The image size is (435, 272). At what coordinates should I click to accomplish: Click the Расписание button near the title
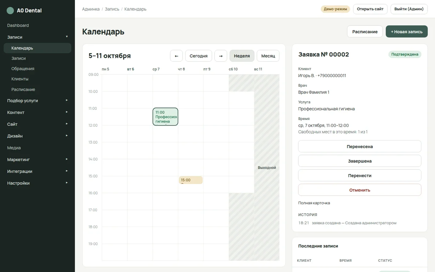tap(365, 32)
